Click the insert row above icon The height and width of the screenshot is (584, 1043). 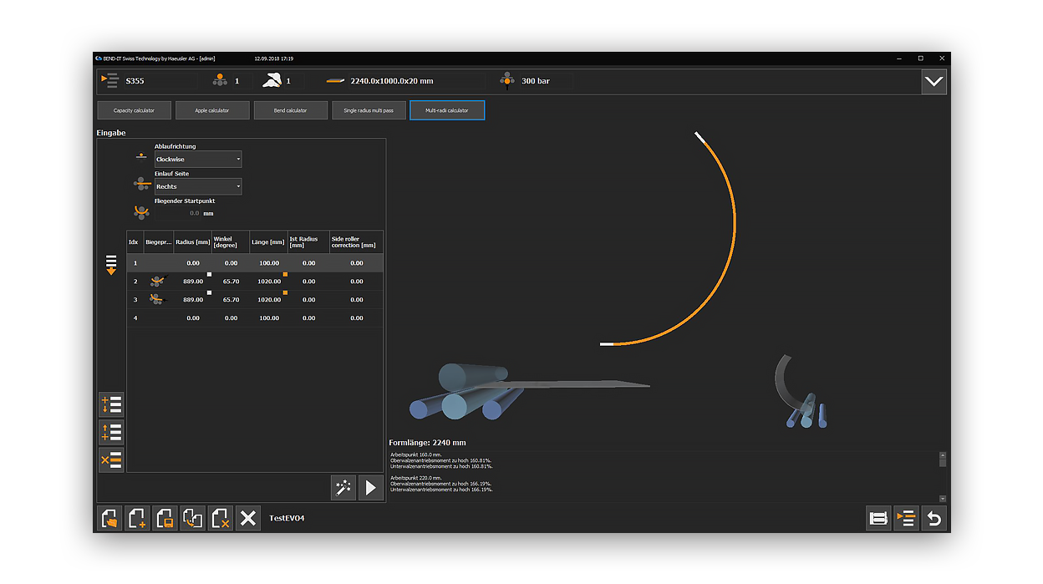point(111,432)
